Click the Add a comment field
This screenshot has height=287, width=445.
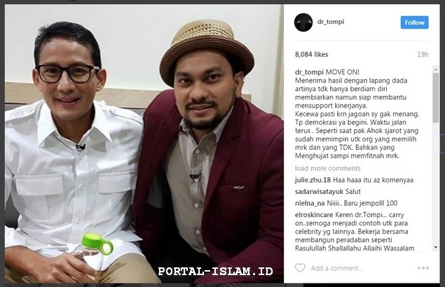(x=336, y=268)
